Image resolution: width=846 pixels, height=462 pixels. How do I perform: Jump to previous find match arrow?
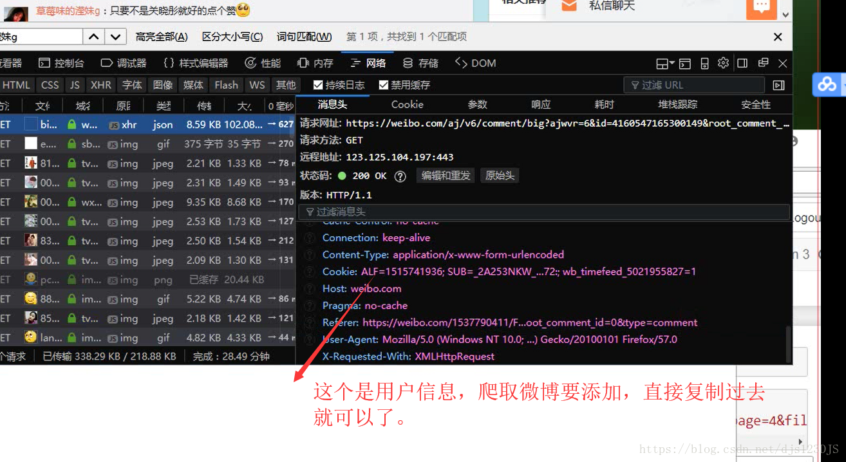pyautogui.click(x=93, y=37)
